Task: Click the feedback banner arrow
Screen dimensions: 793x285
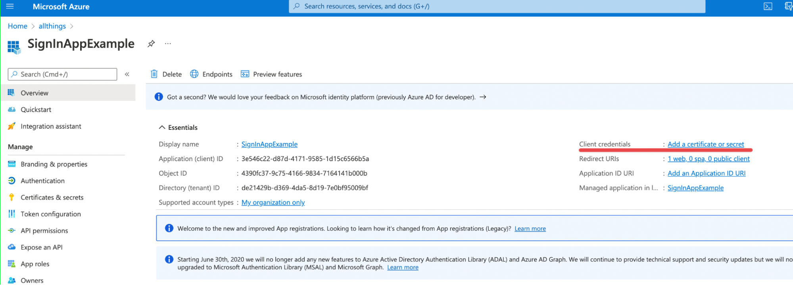Action: (483, 97)
